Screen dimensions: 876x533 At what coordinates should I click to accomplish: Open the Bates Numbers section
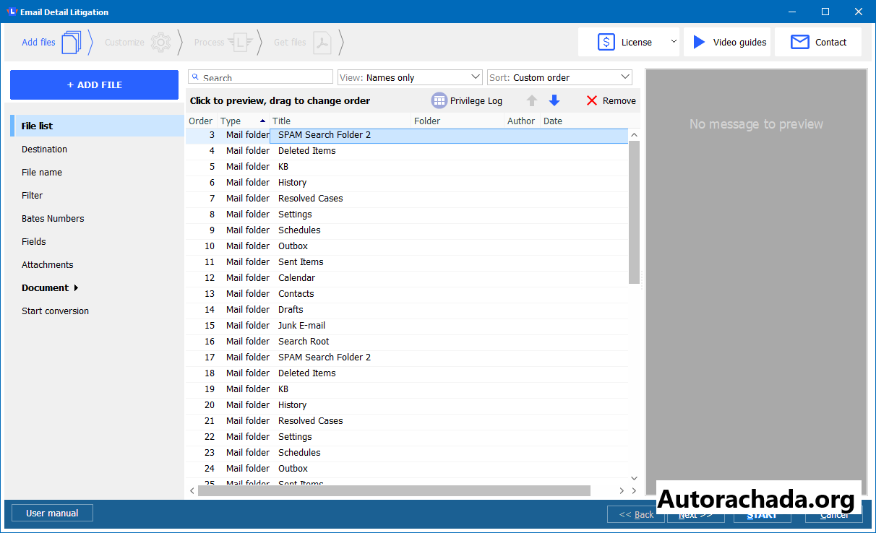pyautogui.click(x=53, y=219)
